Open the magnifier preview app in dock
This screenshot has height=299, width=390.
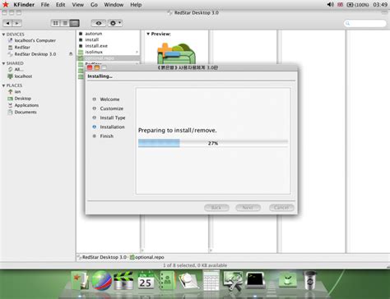(188, 281)
